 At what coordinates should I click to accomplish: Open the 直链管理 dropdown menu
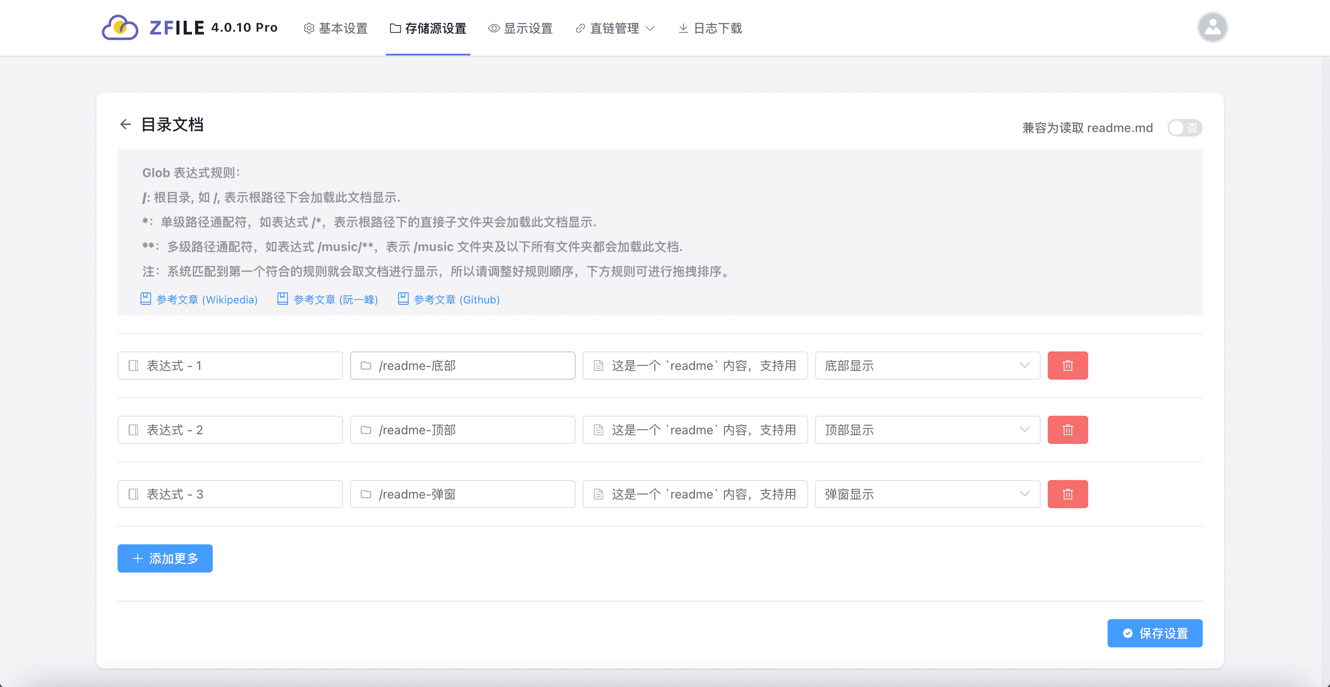pos(614,28)
